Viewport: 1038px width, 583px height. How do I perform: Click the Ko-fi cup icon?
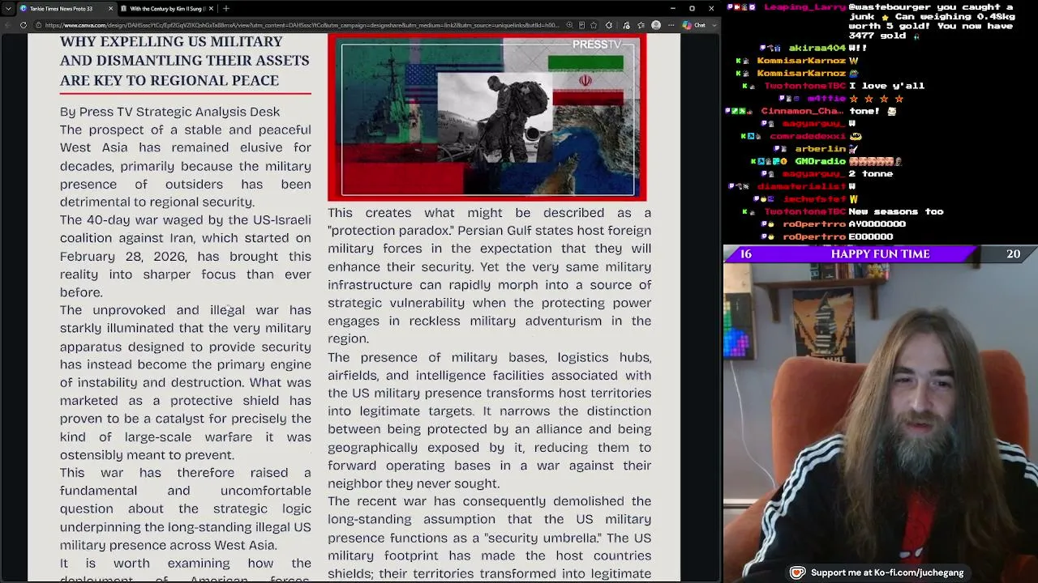pyautogui.click(x=798, y=572)
